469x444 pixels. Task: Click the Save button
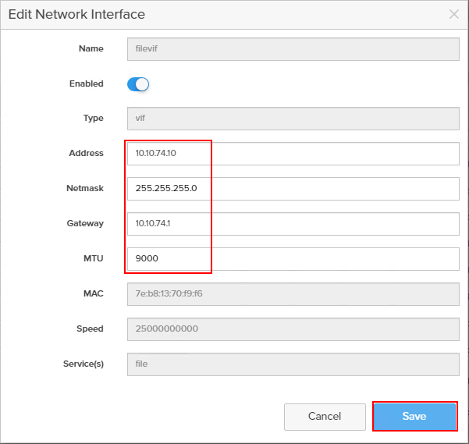[x=414, y=416]
